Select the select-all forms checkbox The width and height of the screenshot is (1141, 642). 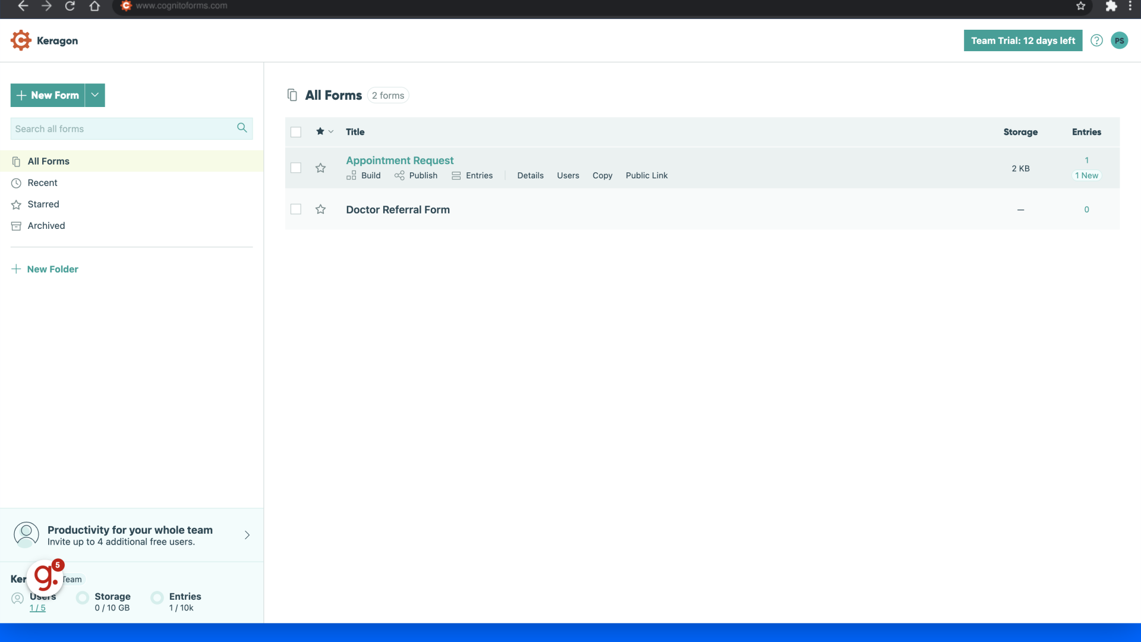pyautogui.click(x=295, y=131)
